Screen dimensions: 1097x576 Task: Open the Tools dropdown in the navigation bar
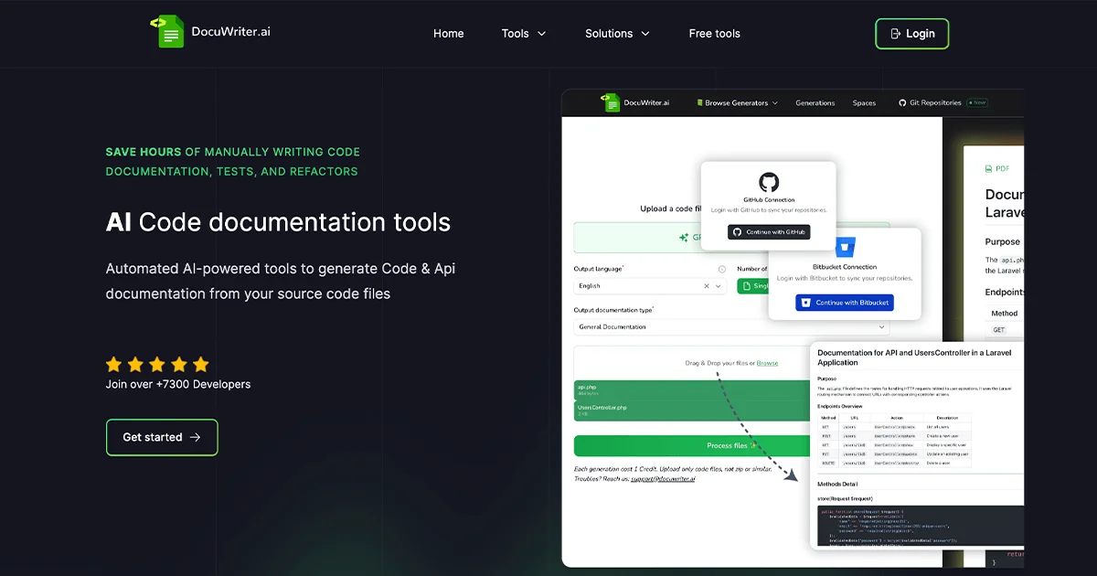(x=522, y=33)
